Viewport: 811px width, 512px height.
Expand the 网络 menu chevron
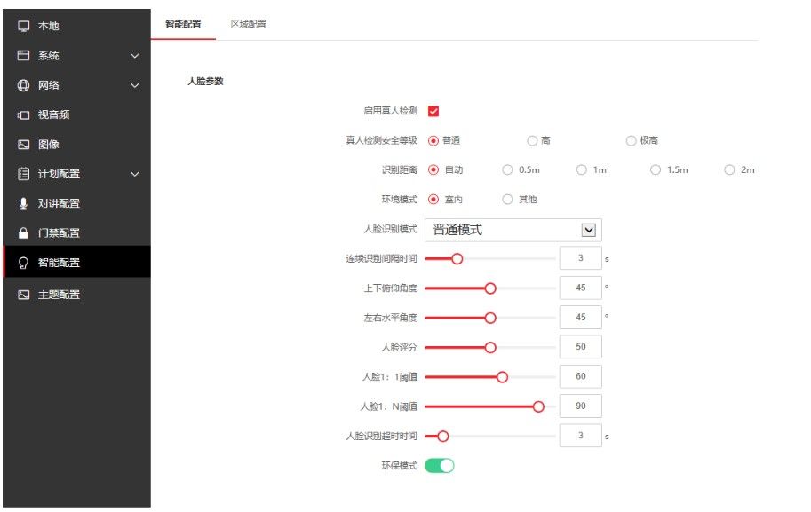[134, 85]
